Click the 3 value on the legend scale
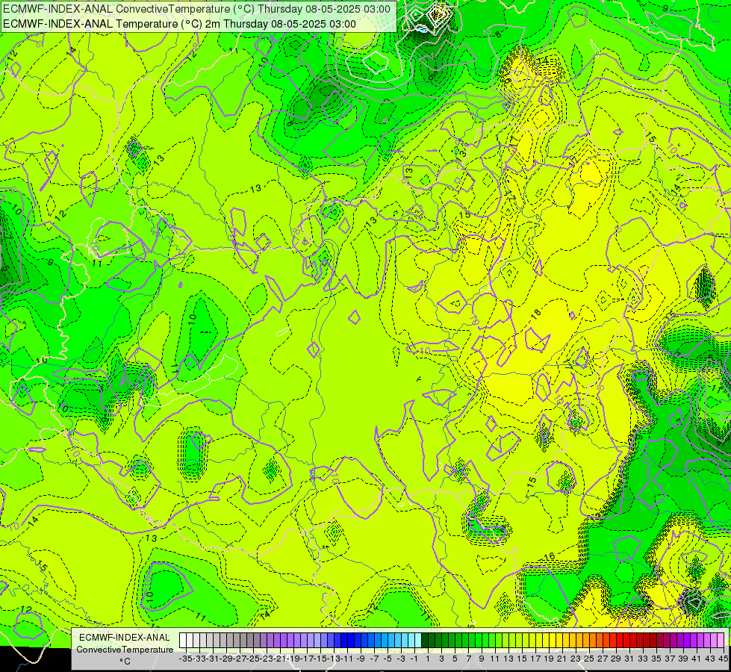This screenshot has height=672, width=731. point(441,659)
